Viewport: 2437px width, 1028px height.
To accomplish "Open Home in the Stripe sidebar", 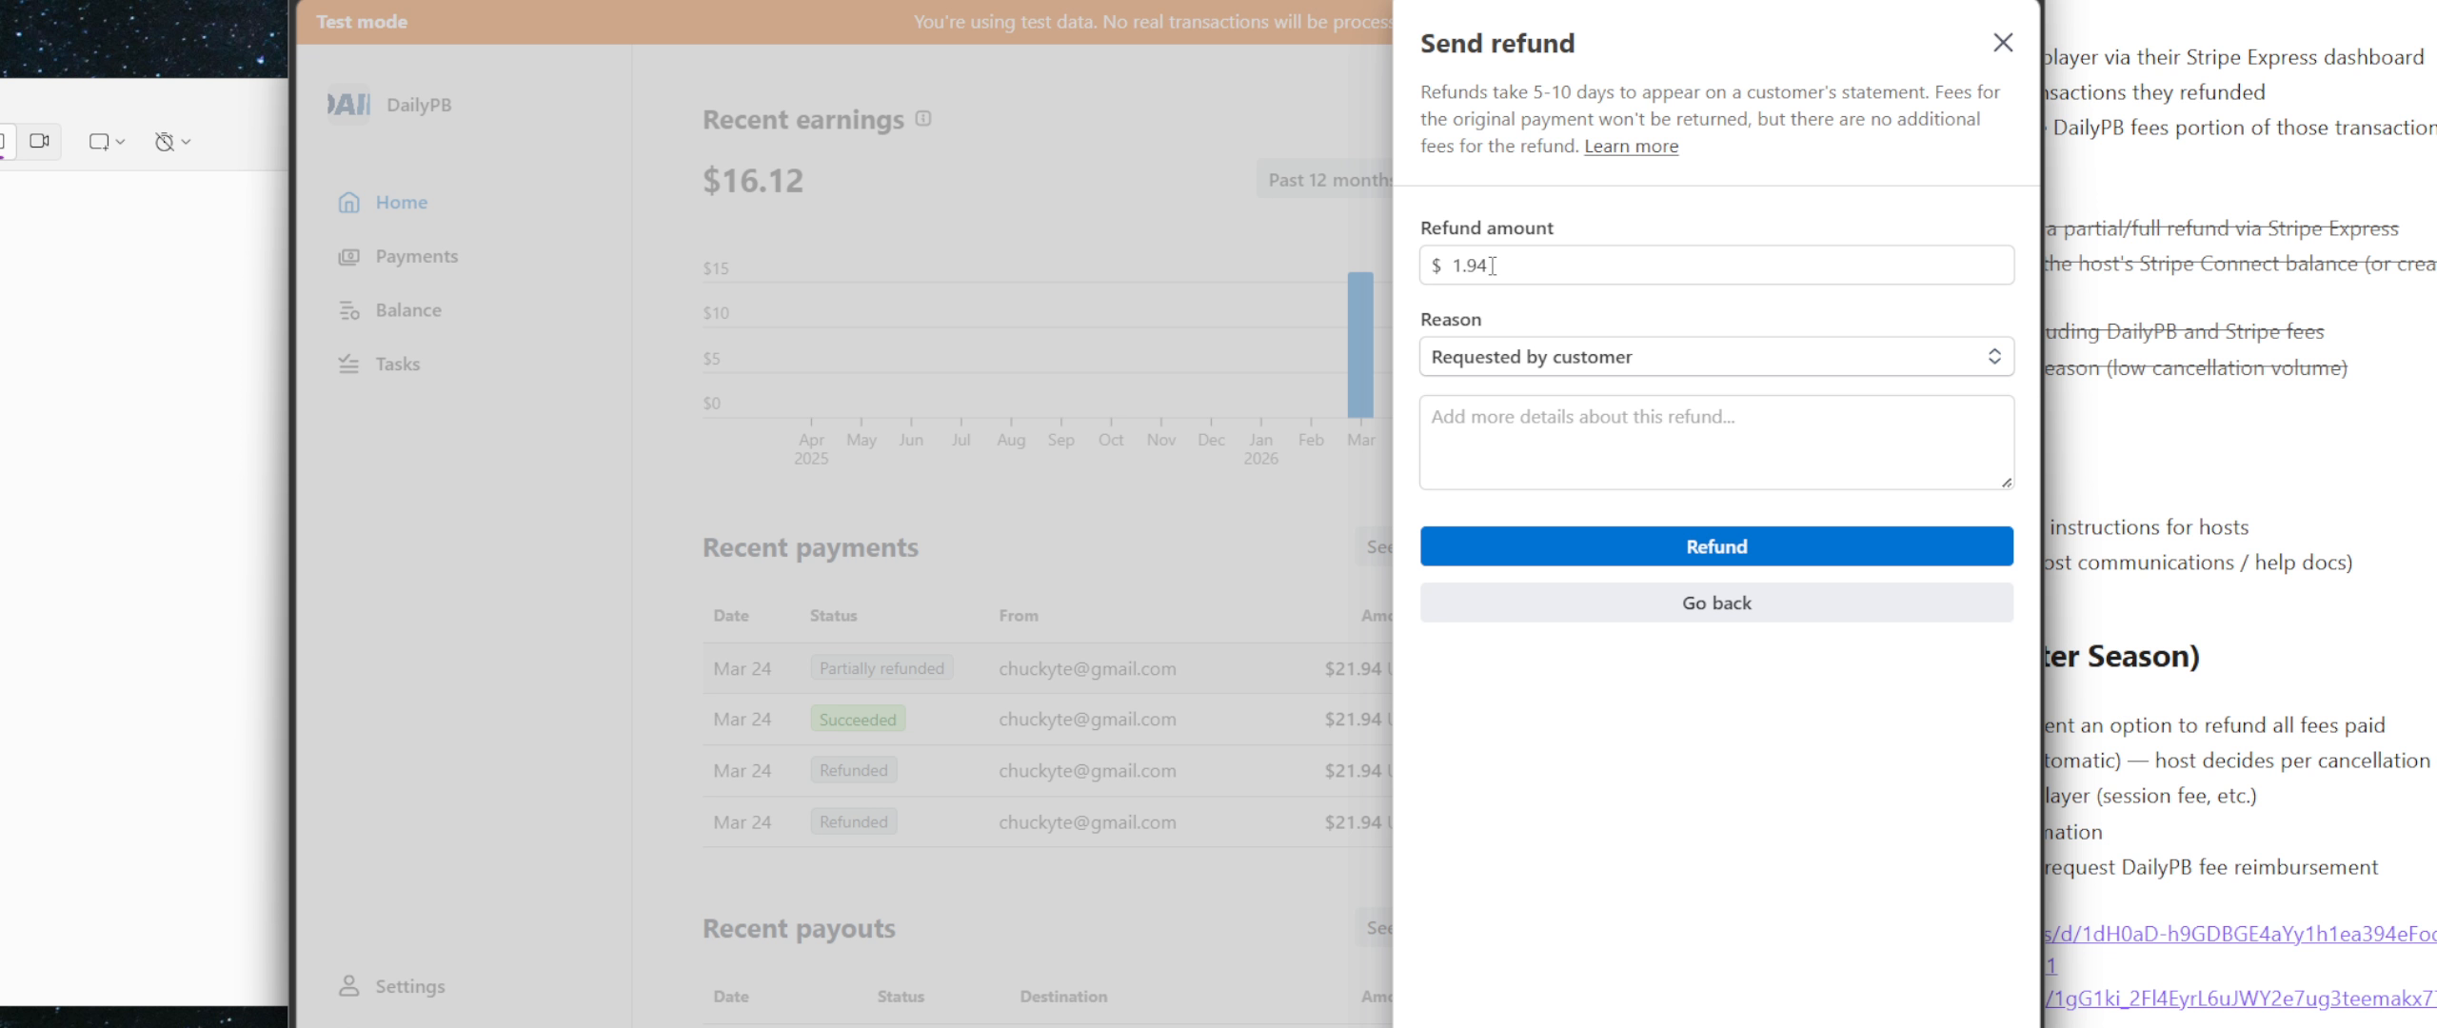I will tap(401, 202).
